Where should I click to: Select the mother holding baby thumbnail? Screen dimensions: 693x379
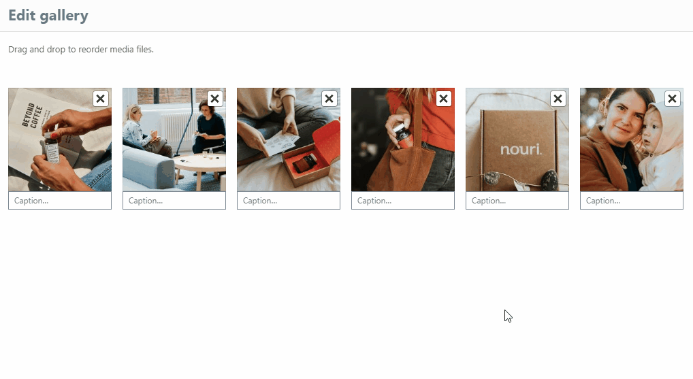click(632, 139)
